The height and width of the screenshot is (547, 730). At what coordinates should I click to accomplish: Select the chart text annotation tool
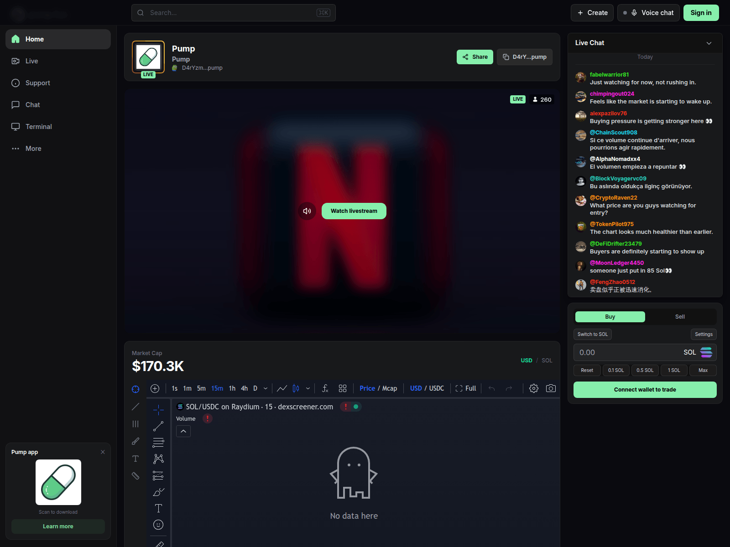(158, 508)
